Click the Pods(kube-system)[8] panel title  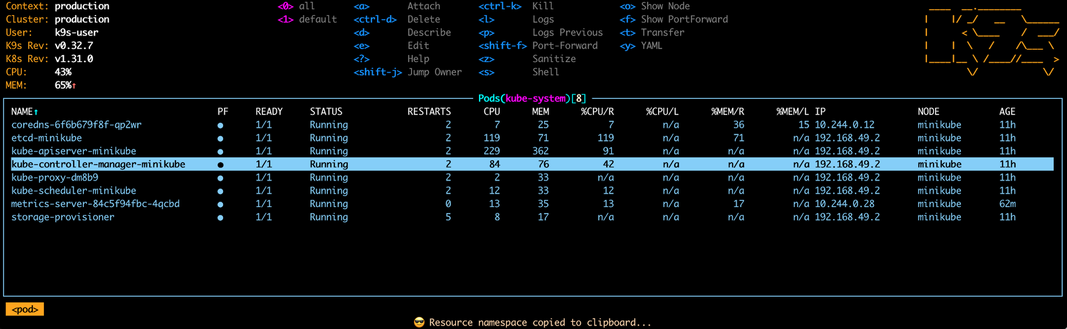coord(532,98)
